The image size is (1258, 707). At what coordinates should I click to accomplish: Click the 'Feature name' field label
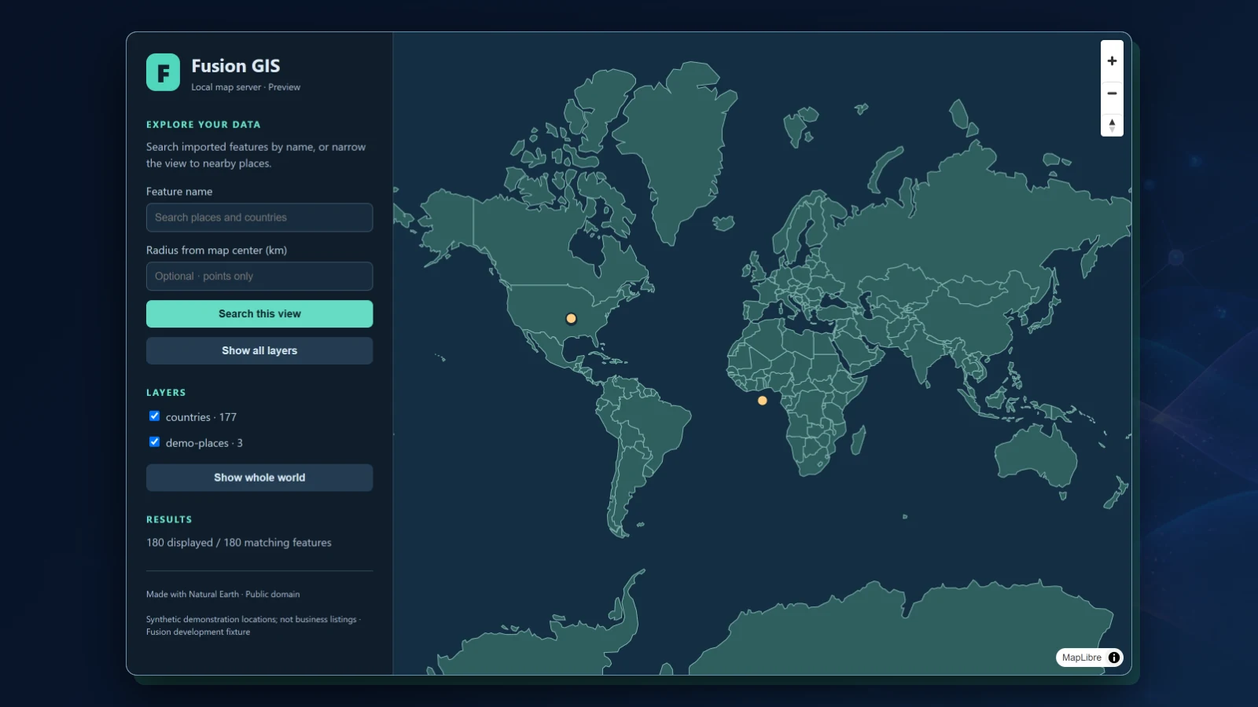tap(179, 192)
